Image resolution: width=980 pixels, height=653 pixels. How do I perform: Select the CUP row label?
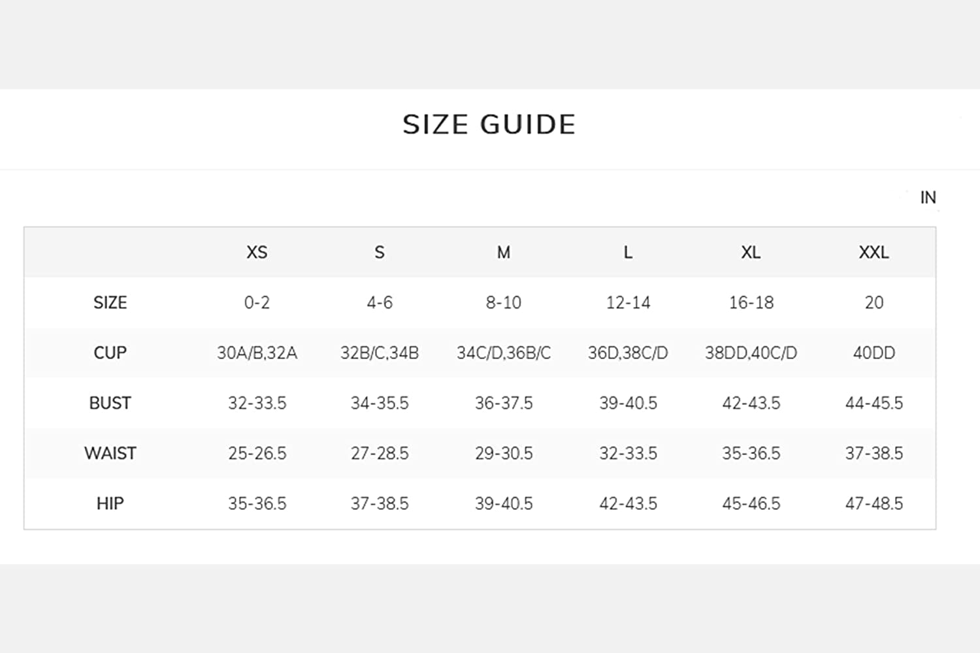tap(110, 353)
